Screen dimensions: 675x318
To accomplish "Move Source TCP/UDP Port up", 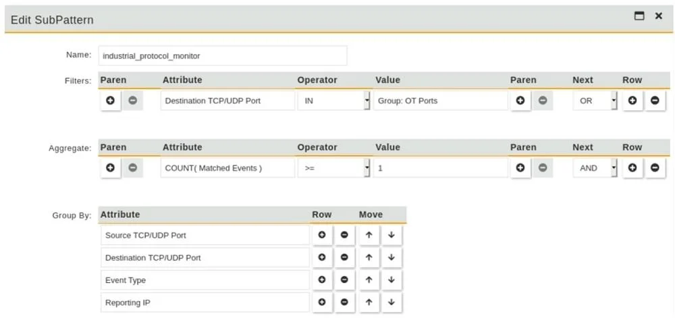I will [369, 236].
